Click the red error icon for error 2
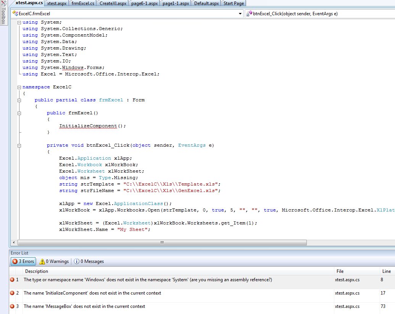 (x=12, y=293)
